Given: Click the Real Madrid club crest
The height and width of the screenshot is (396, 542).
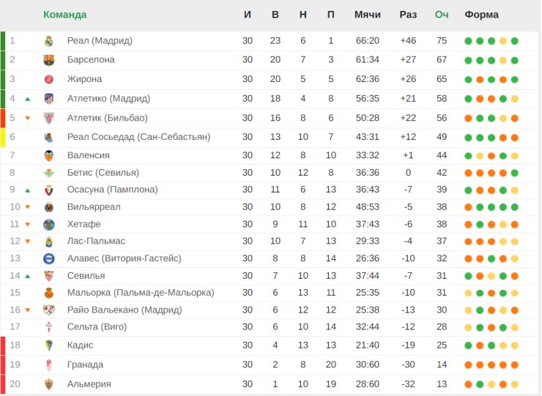Looking at the screenshot, I should 49,41.
